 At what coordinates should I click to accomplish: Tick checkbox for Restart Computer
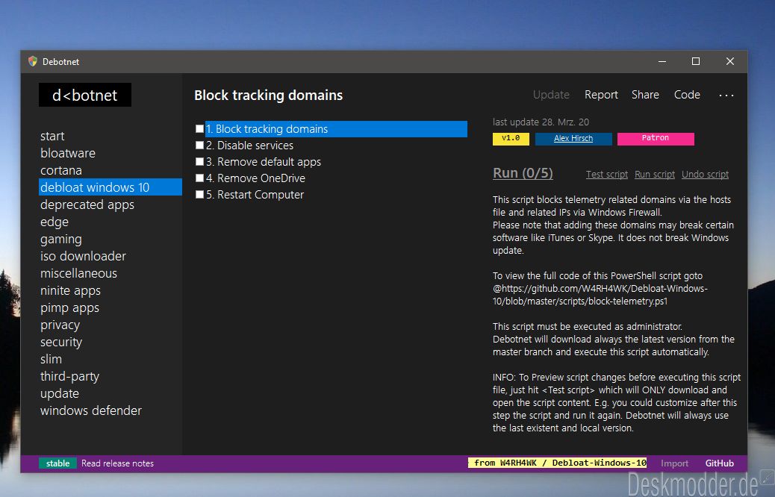pyautogui.click(x=199, y=195)
